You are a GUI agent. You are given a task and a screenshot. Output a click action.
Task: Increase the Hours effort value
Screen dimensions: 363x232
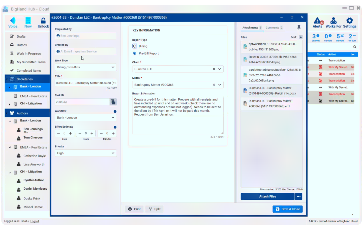click(92, 133)
